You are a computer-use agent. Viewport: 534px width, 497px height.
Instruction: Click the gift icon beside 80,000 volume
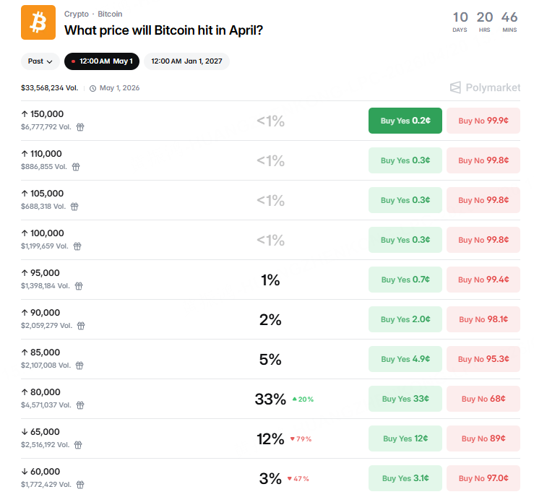(x=80, y=405)
